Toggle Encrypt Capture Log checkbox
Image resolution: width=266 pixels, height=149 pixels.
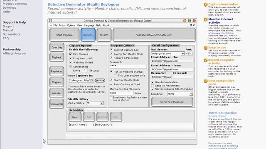point(111,50)
